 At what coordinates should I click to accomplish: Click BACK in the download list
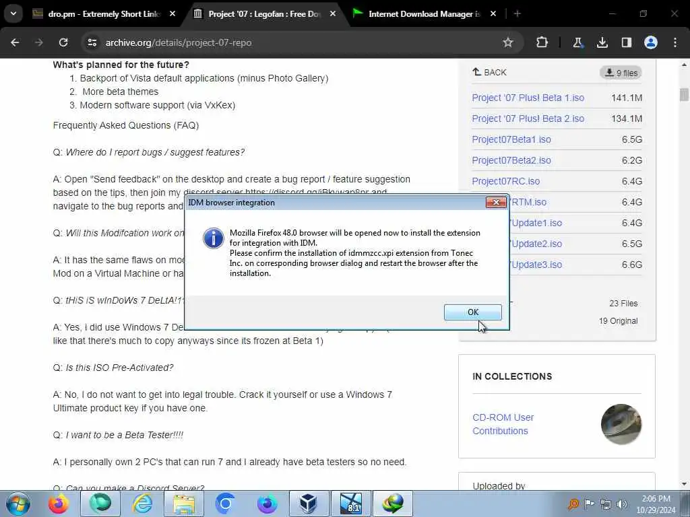pos(489,72)
